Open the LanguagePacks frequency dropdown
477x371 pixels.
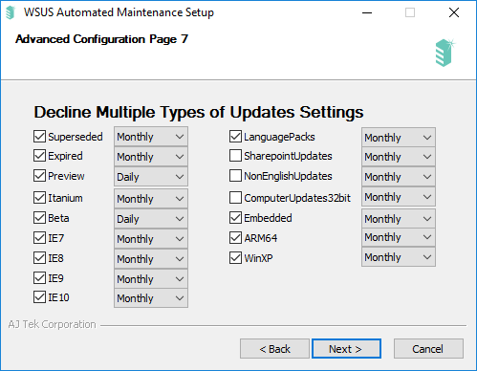click(x=399, y=138)
